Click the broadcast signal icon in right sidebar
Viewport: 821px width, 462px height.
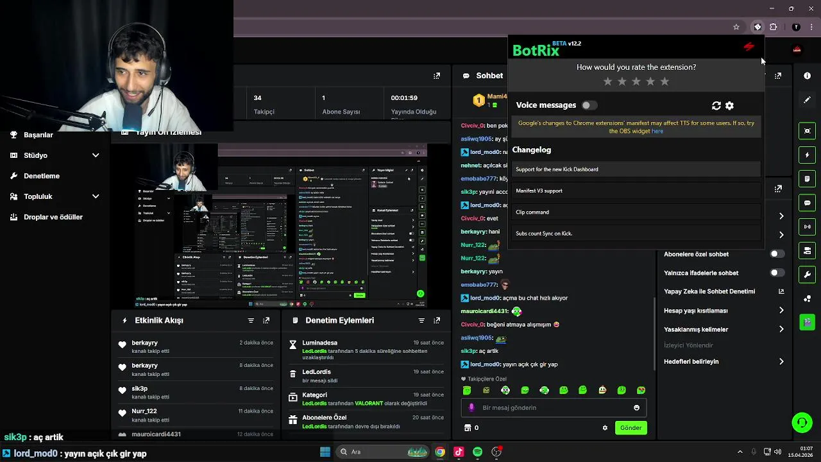[x=808, y=227]
